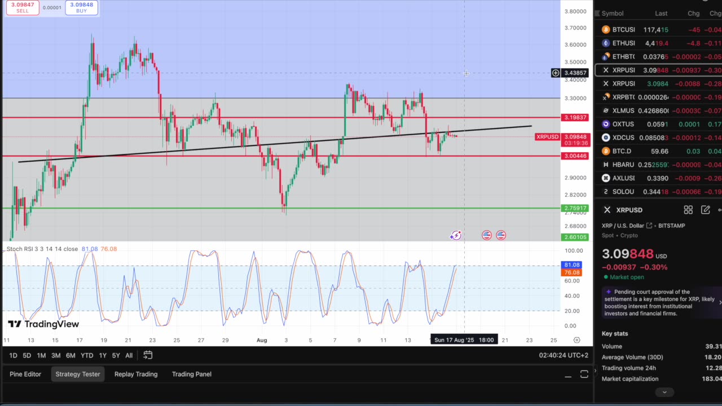Viewport: 722px width, 406px height.
Task: Open the widget grid layout icon for XRPUSD
Action: point(688,210)
